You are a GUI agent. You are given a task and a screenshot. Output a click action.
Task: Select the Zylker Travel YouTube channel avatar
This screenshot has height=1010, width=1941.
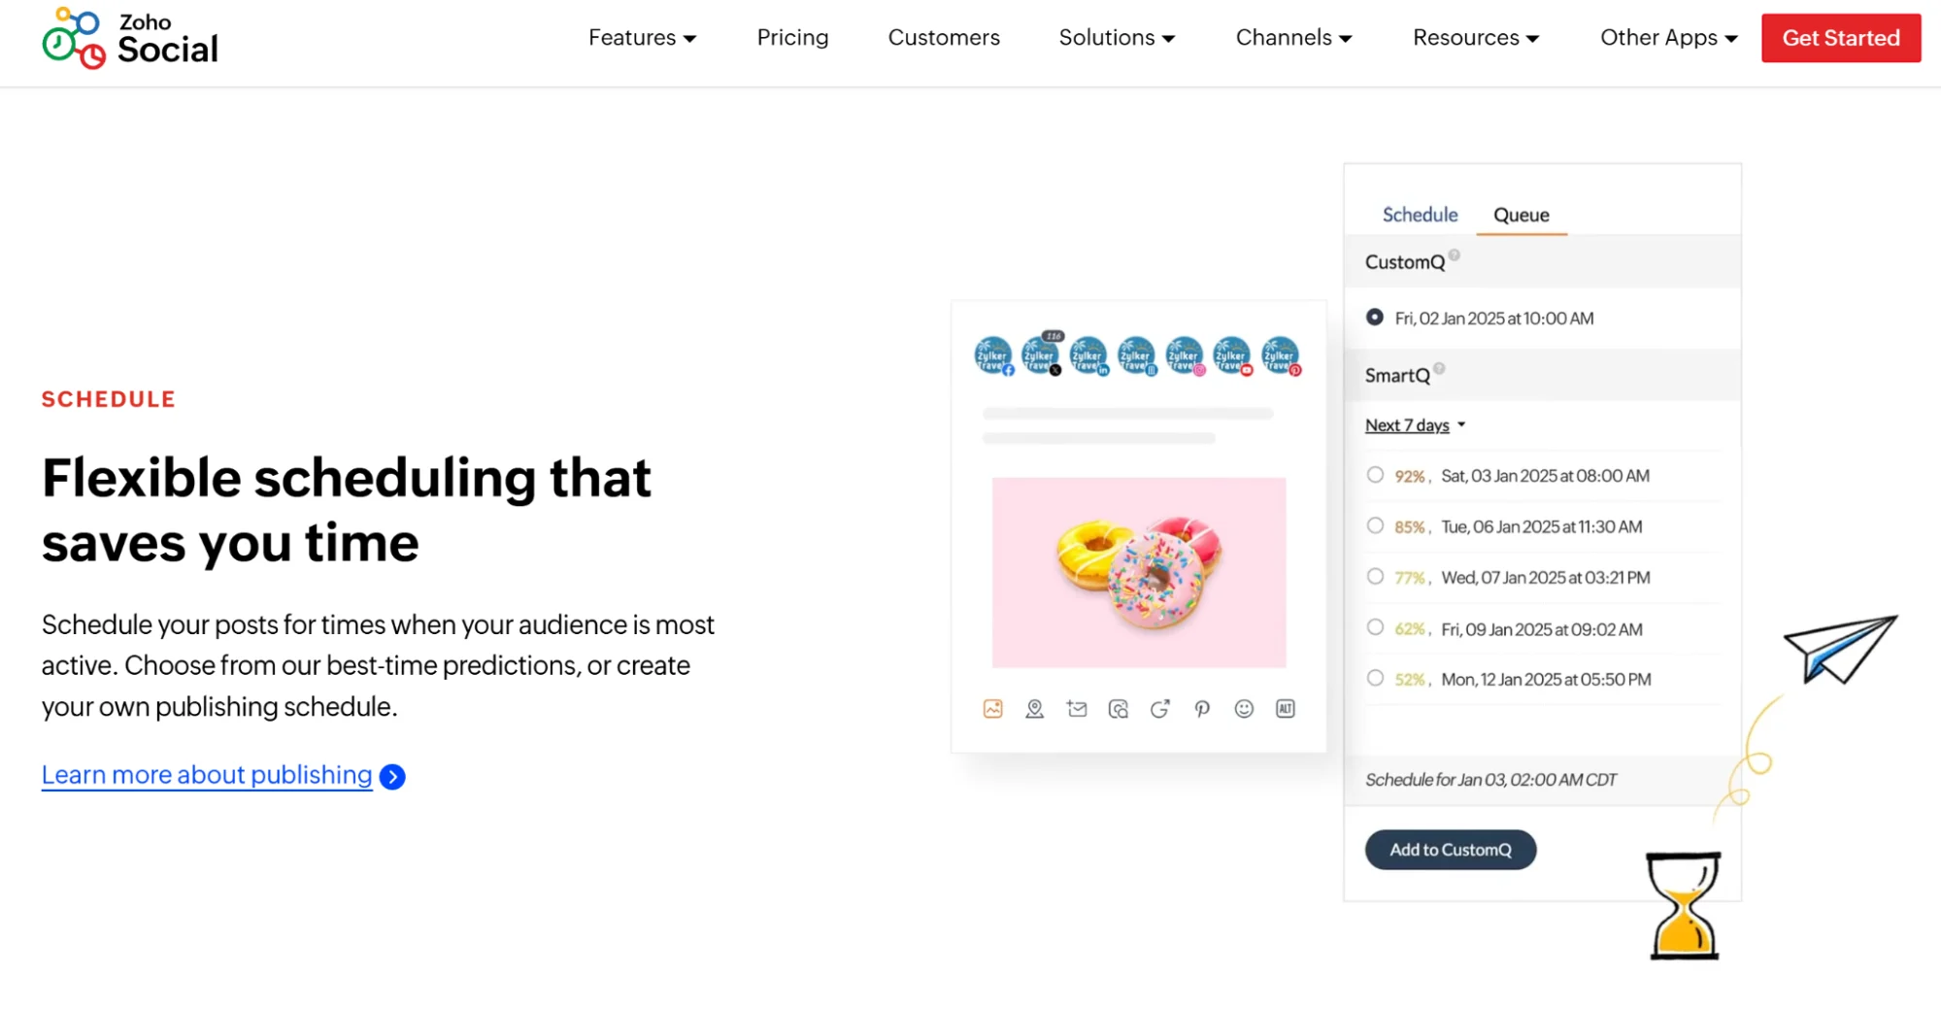point(1232,355)
